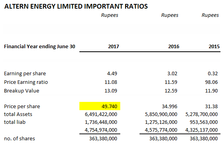
Task: Select the 2016 year header cell
Action: pos(174,46)
